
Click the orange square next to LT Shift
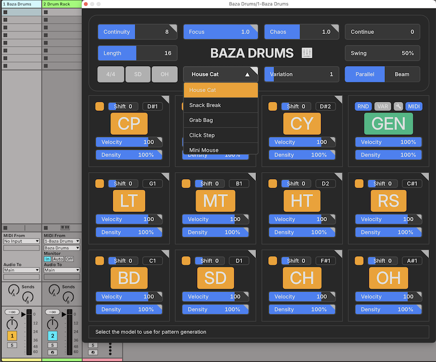coord(100,183)
